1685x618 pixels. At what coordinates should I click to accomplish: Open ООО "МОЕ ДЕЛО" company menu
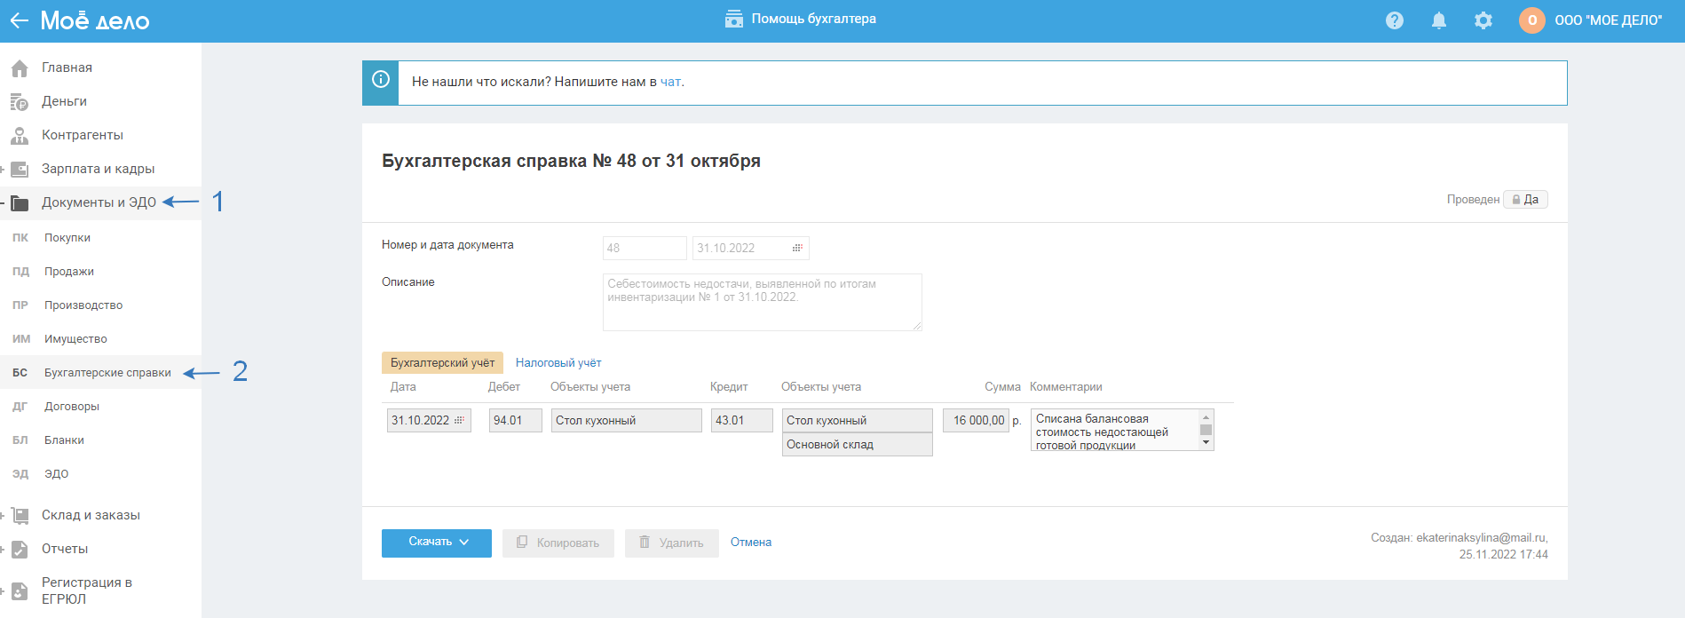click(x=1609, y=20)
